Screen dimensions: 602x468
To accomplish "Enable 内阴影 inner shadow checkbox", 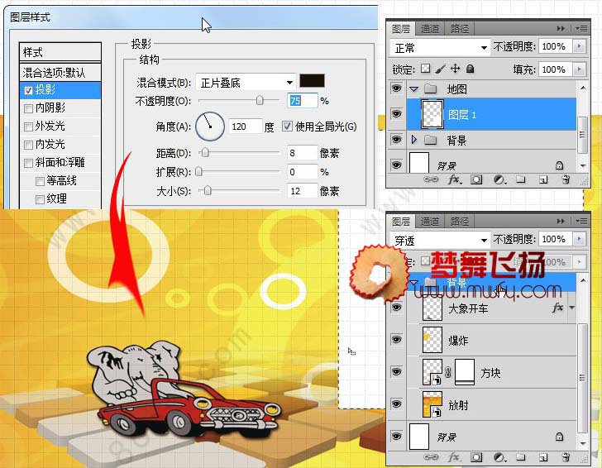I will (x=28, y=108).
